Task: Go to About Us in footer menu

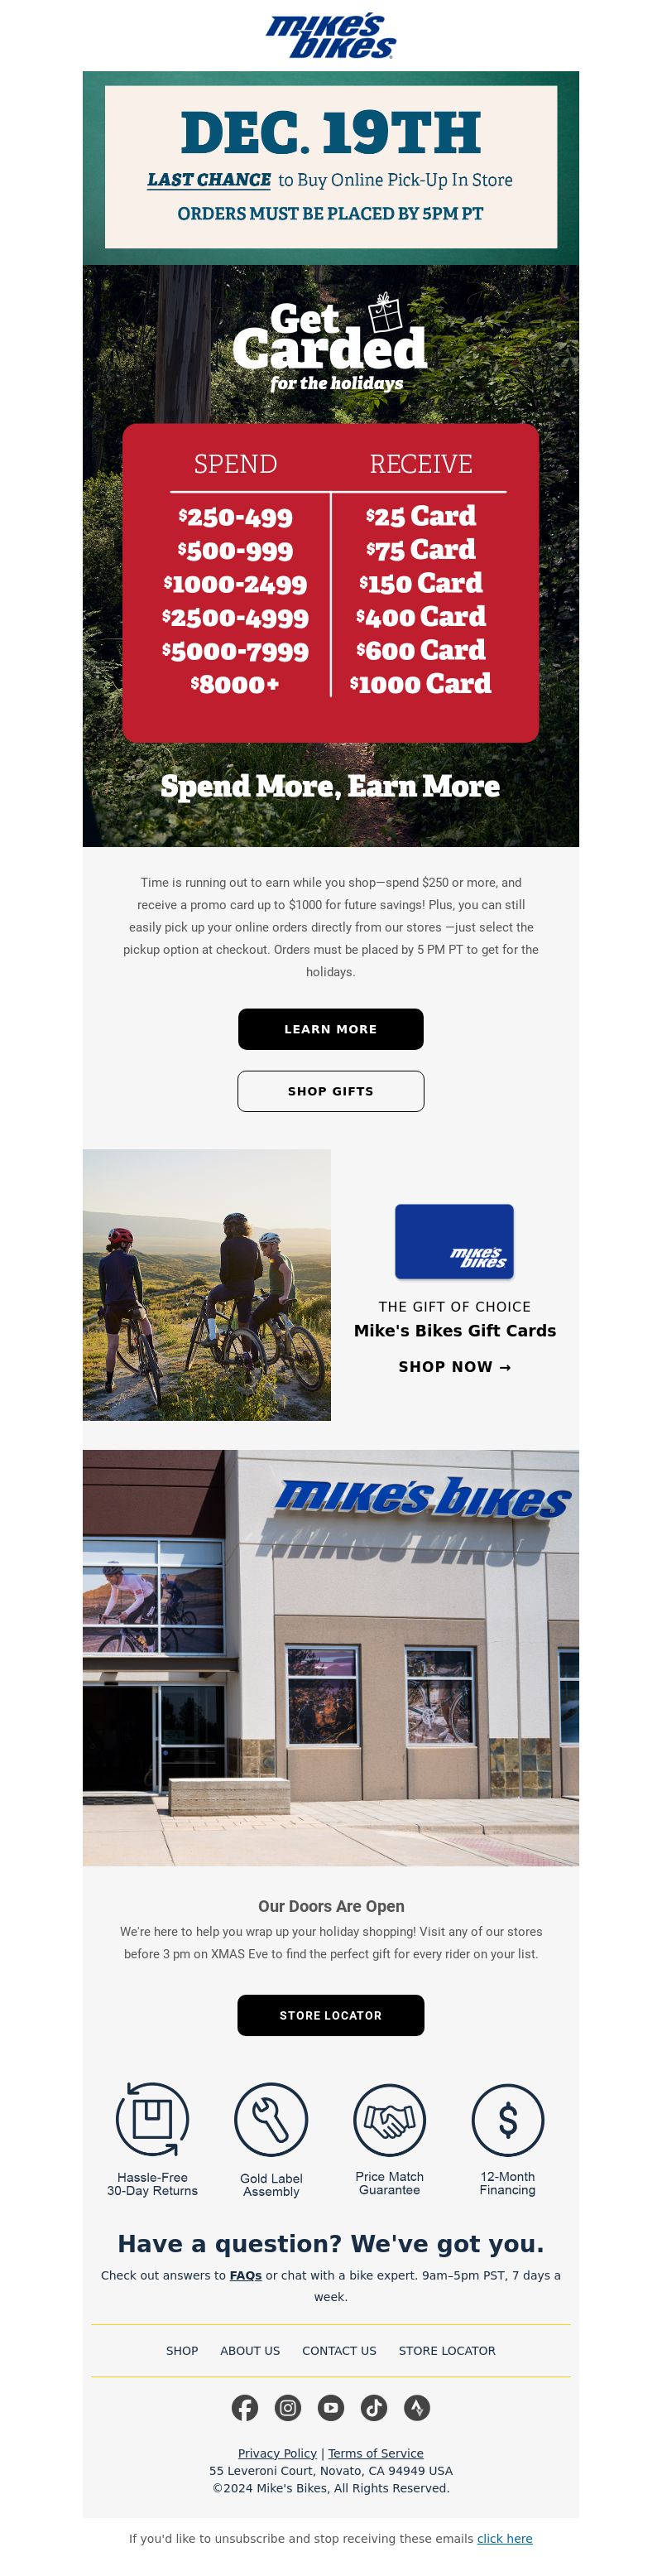Action: (250, 2350)
